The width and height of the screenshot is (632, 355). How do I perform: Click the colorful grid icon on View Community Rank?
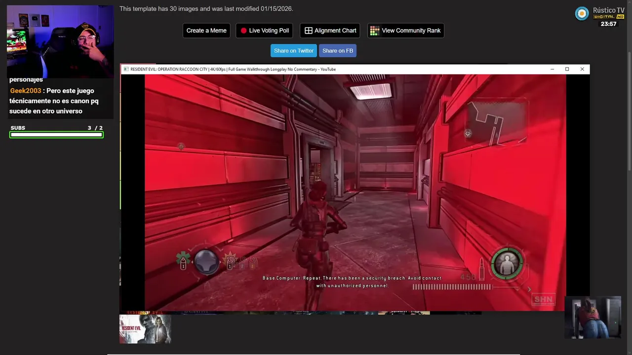pos(375,31)
